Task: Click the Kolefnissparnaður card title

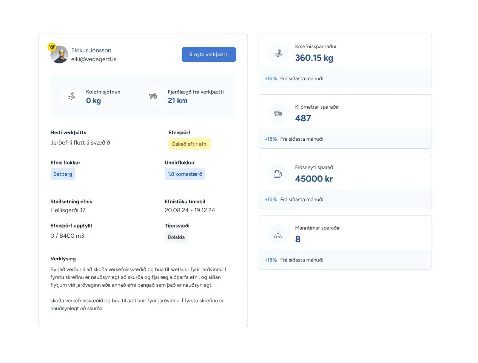Action: pos(316,46)
